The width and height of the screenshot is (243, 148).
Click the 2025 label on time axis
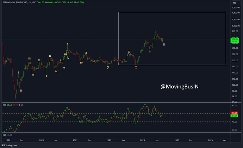pos(176,140)
